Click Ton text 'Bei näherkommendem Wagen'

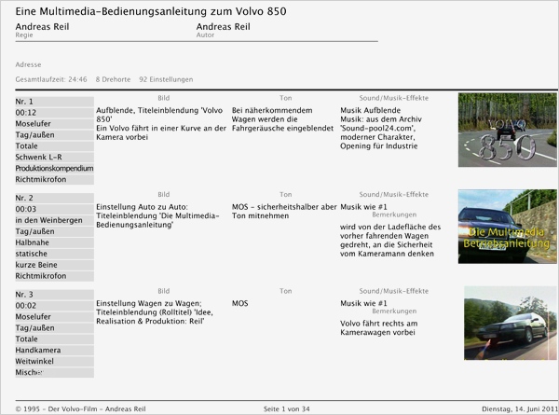point(272,115)
